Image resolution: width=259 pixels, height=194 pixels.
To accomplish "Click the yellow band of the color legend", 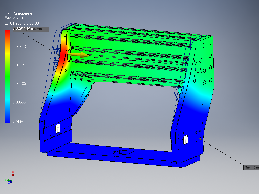I will [x=7, y=54].
